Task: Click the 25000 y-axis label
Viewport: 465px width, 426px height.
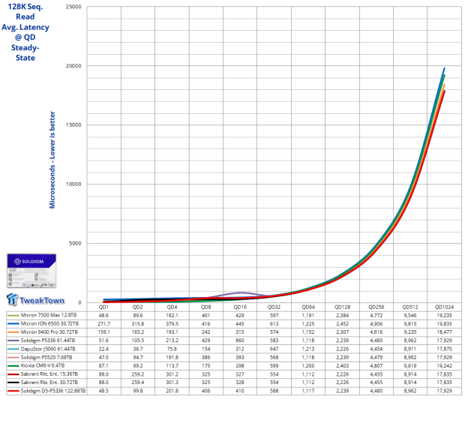Action: tap(73, 7)
